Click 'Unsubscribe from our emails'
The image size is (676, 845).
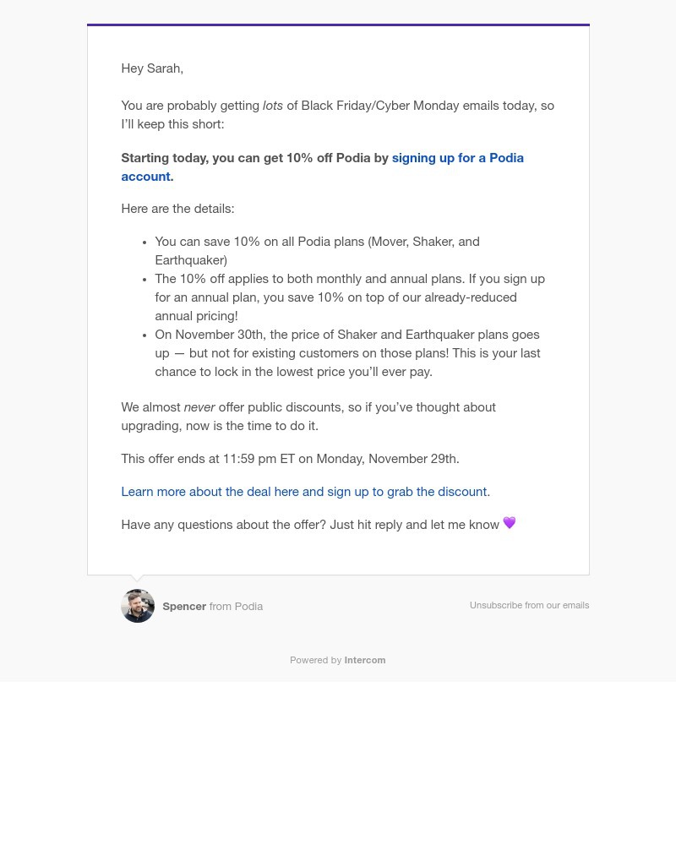[529, 606]
